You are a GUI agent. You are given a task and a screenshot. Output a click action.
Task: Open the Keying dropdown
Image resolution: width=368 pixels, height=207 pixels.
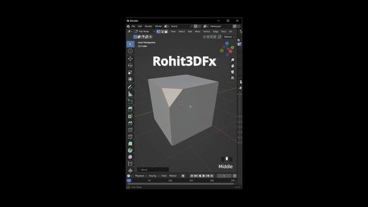[x=154, y=176]
